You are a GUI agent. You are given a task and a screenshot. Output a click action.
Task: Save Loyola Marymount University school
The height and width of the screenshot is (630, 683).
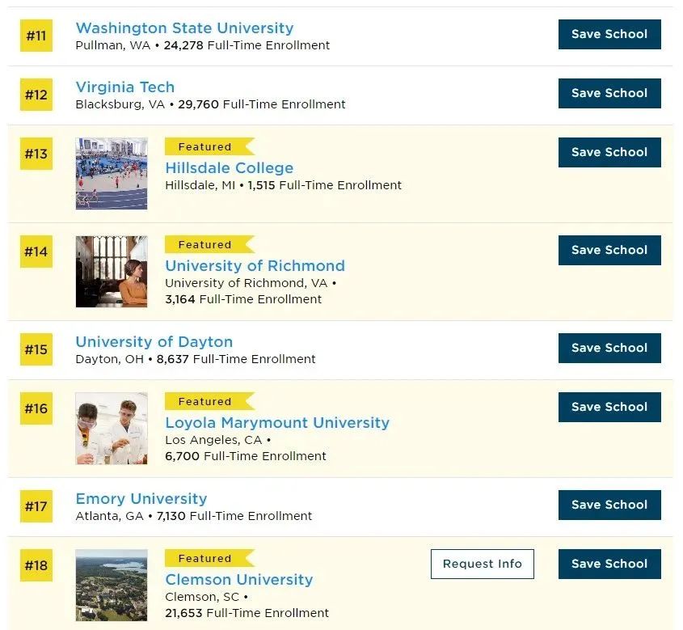point(609,408)
